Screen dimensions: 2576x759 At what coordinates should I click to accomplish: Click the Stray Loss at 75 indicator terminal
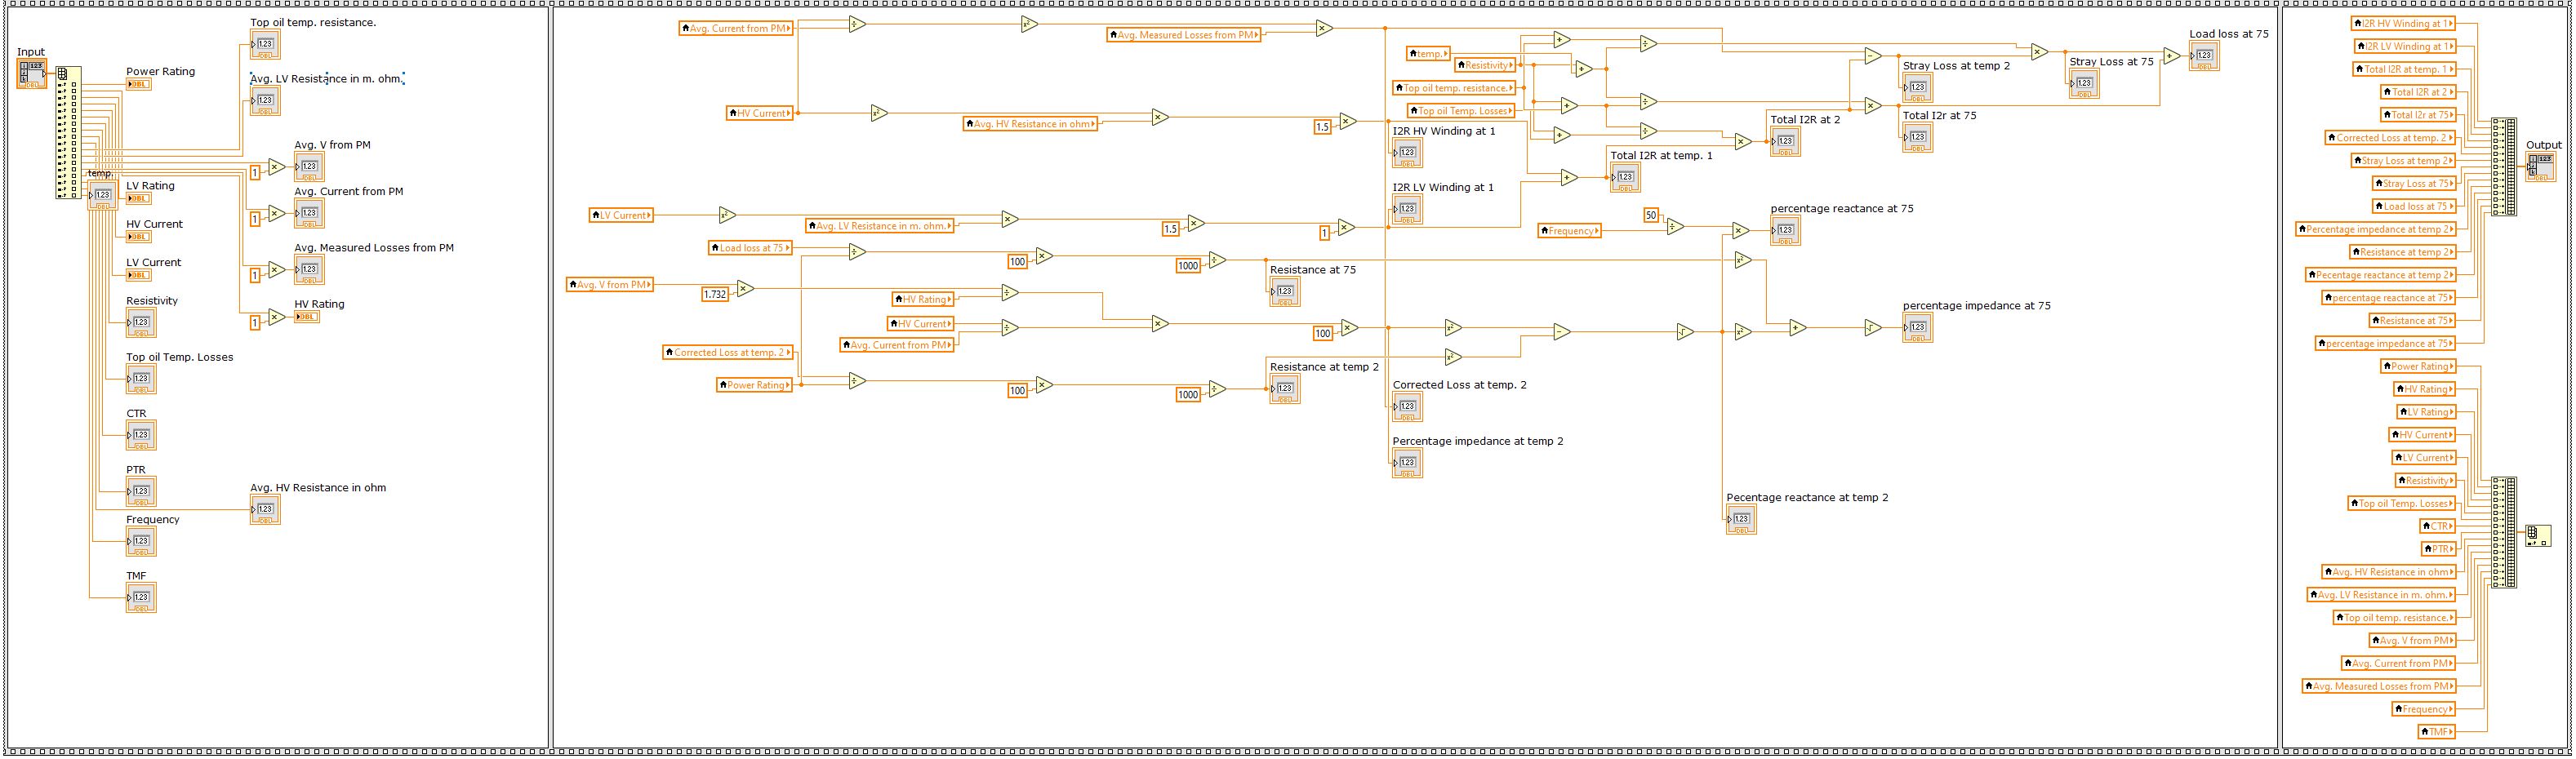[2084, 84]
